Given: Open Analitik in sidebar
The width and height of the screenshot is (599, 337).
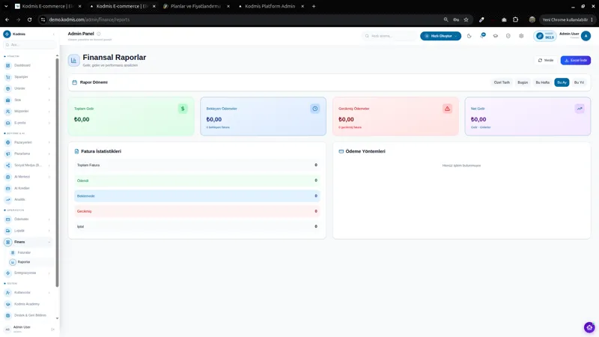Looking at the screenshot, I should (x=19, y=199).
